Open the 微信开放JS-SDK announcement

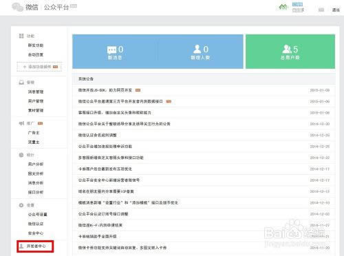[x=105, y=90]
